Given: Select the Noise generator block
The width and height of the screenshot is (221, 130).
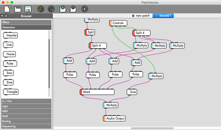Looking at the screenshot, I should tap(9, 54).
